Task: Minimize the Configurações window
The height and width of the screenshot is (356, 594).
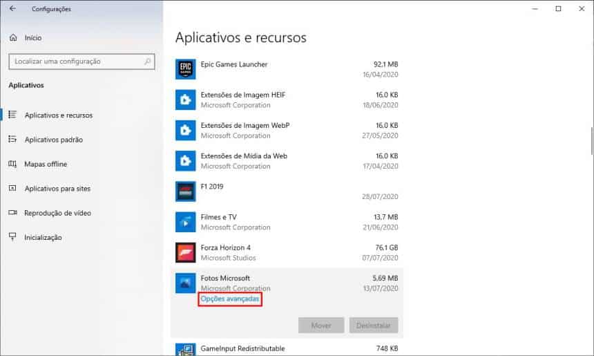Action: pyautogui.click(x=535, y=9)
